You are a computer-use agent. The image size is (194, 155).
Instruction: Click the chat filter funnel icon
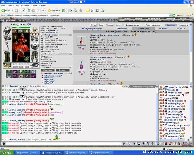point(134,144)
